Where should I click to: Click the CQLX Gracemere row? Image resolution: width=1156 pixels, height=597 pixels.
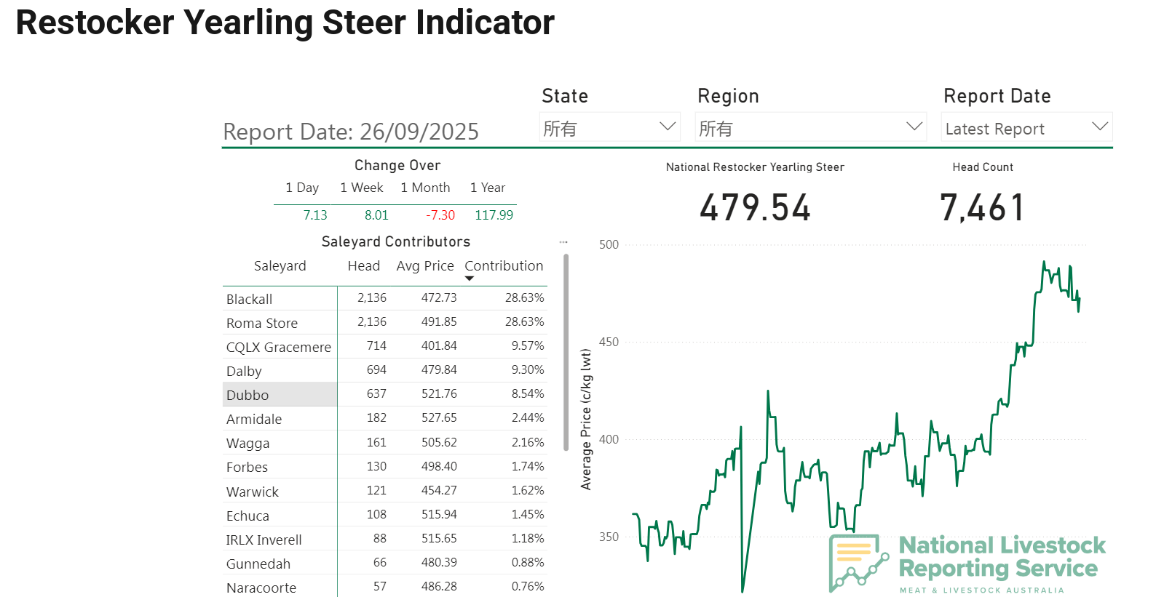(278, 347)
